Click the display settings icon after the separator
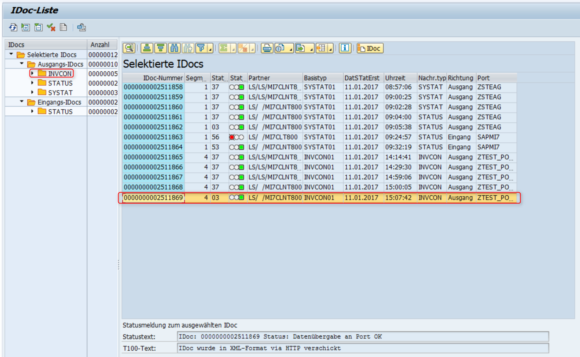This screenshot has height=357, width=580. 82,27
